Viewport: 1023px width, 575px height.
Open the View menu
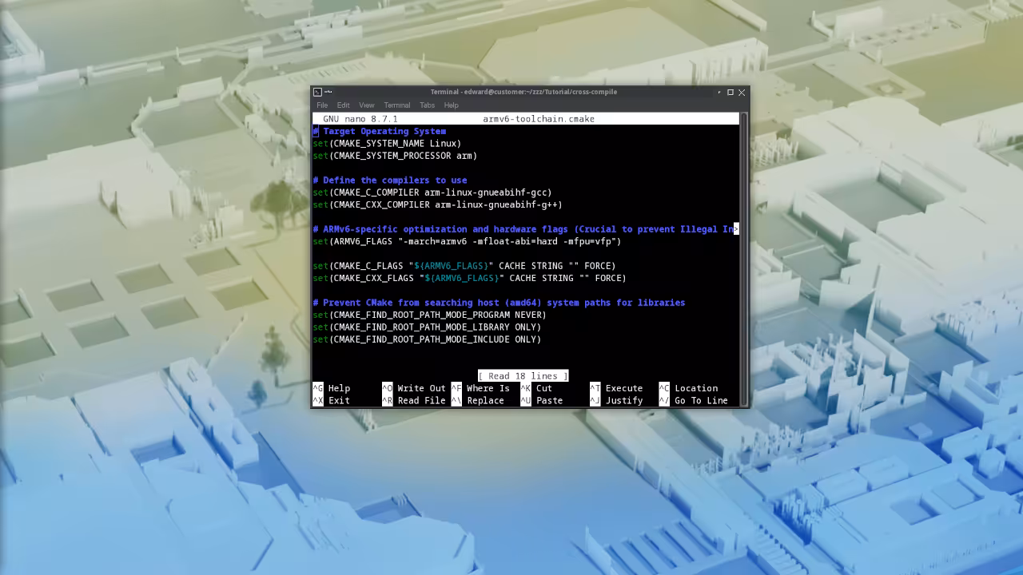(366, 105)
